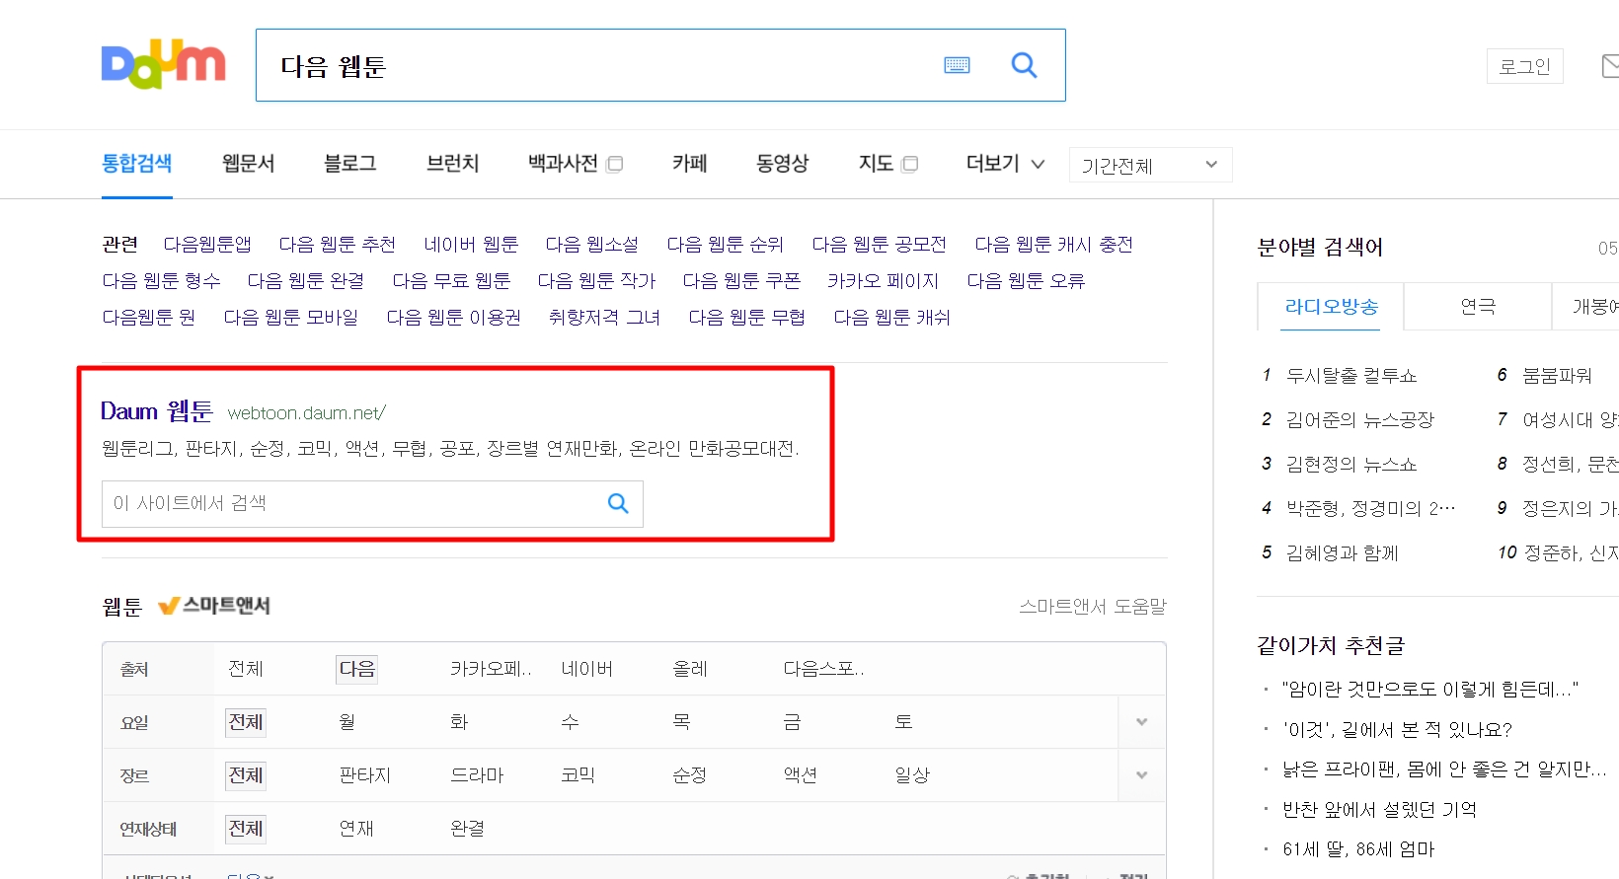Click the small box icon next to 지도
This screenshot has width=1619, height=879.
pos(910,164)
